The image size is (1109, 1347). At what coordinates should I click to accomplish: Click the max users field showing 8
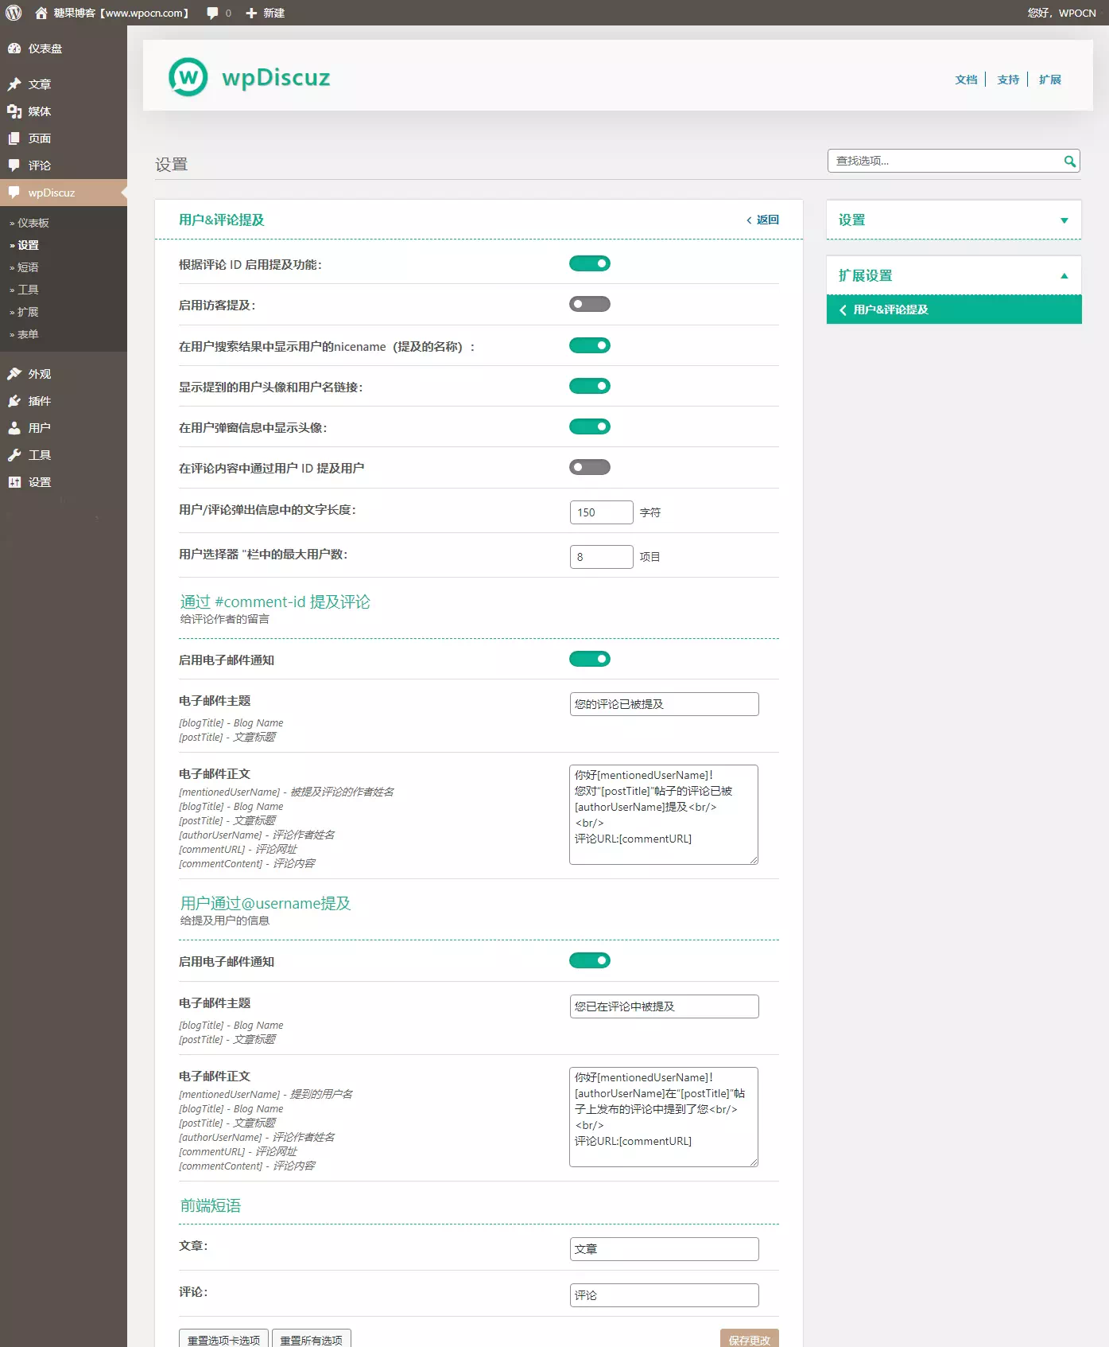[602, 557]
